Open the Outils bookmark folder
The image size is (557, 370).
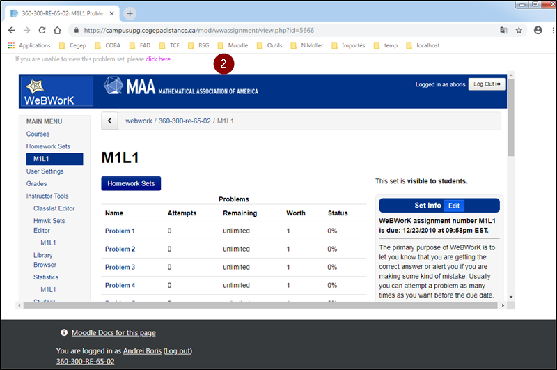click(x=269, y=45)
